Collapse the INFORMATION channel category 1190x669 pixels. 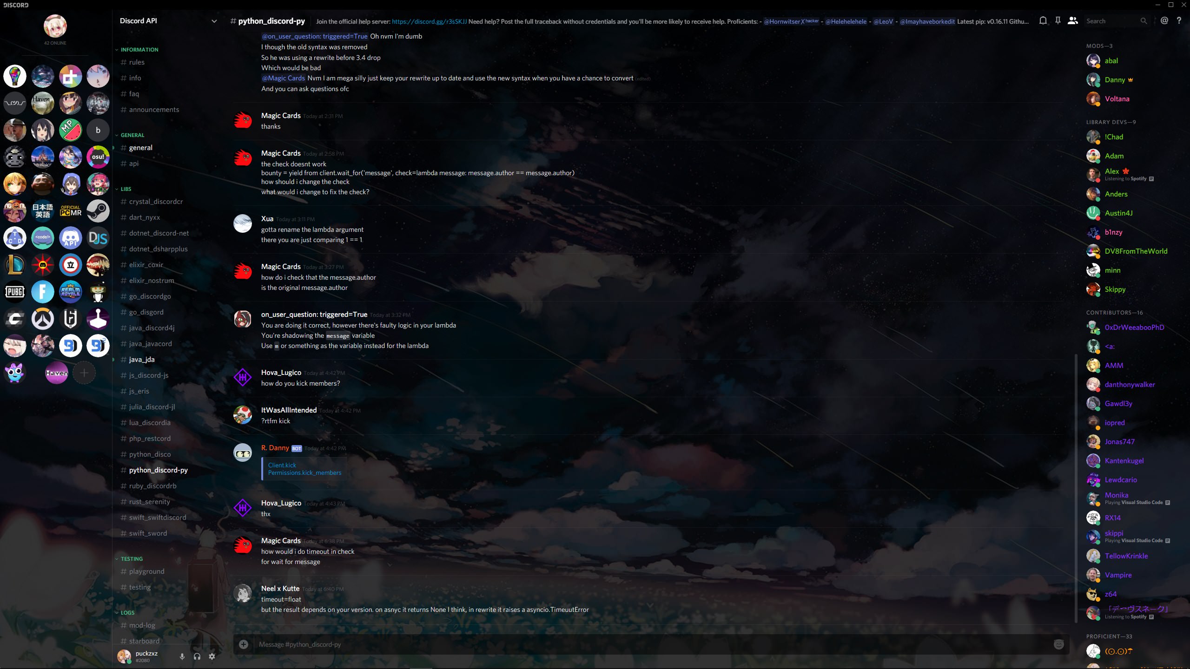[139, 50]
